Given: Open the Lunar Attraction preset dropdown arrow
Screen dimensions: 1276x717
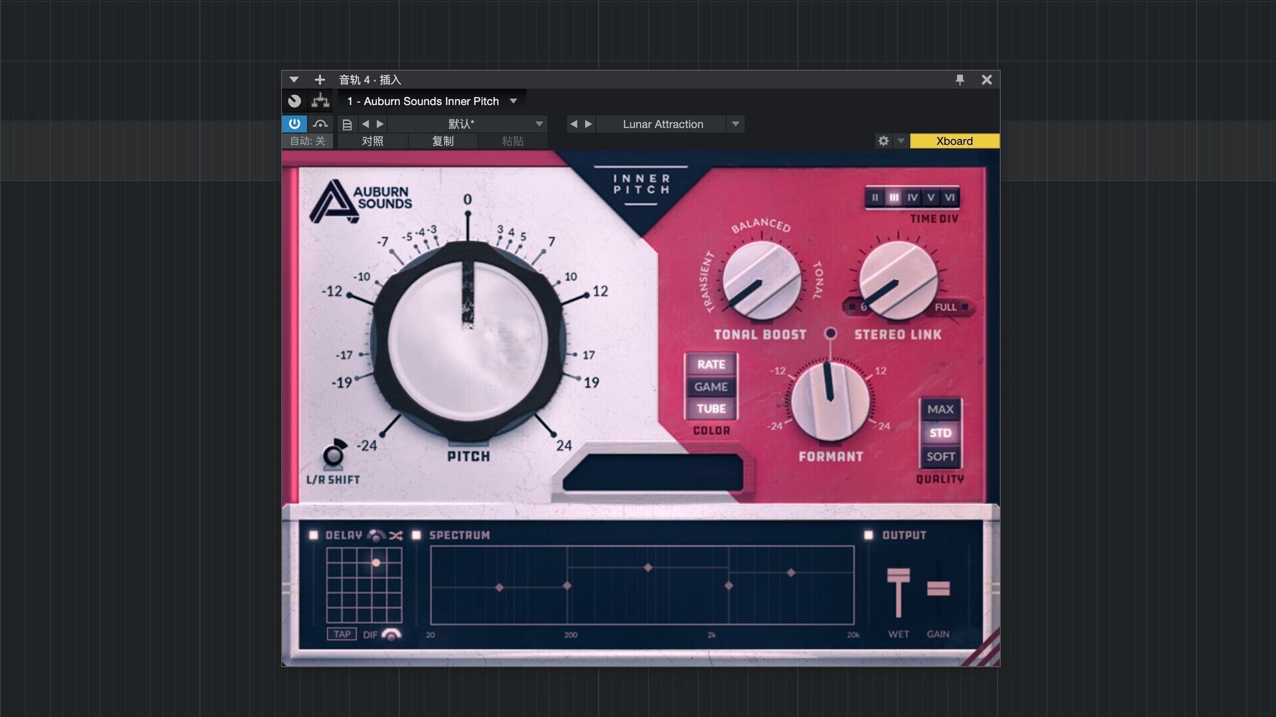Looking at the screenshot, I should point(736,124).
